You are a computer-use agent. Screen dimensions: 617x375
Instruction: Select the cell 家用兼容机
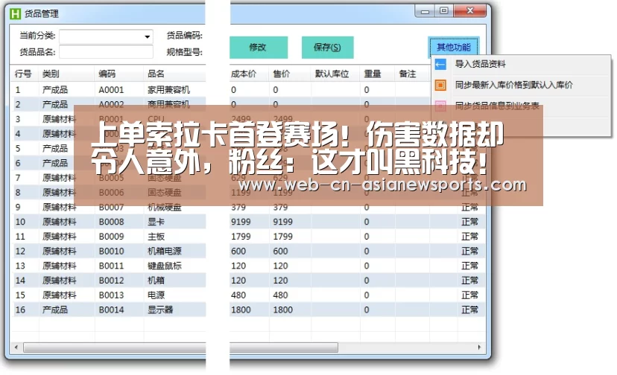169,90
